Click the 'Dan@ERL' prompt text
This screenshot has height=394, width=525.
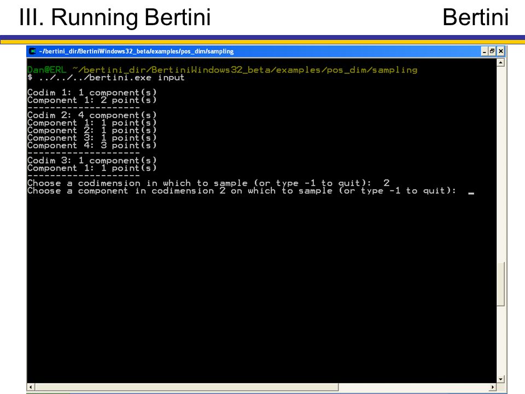(47, 69)
